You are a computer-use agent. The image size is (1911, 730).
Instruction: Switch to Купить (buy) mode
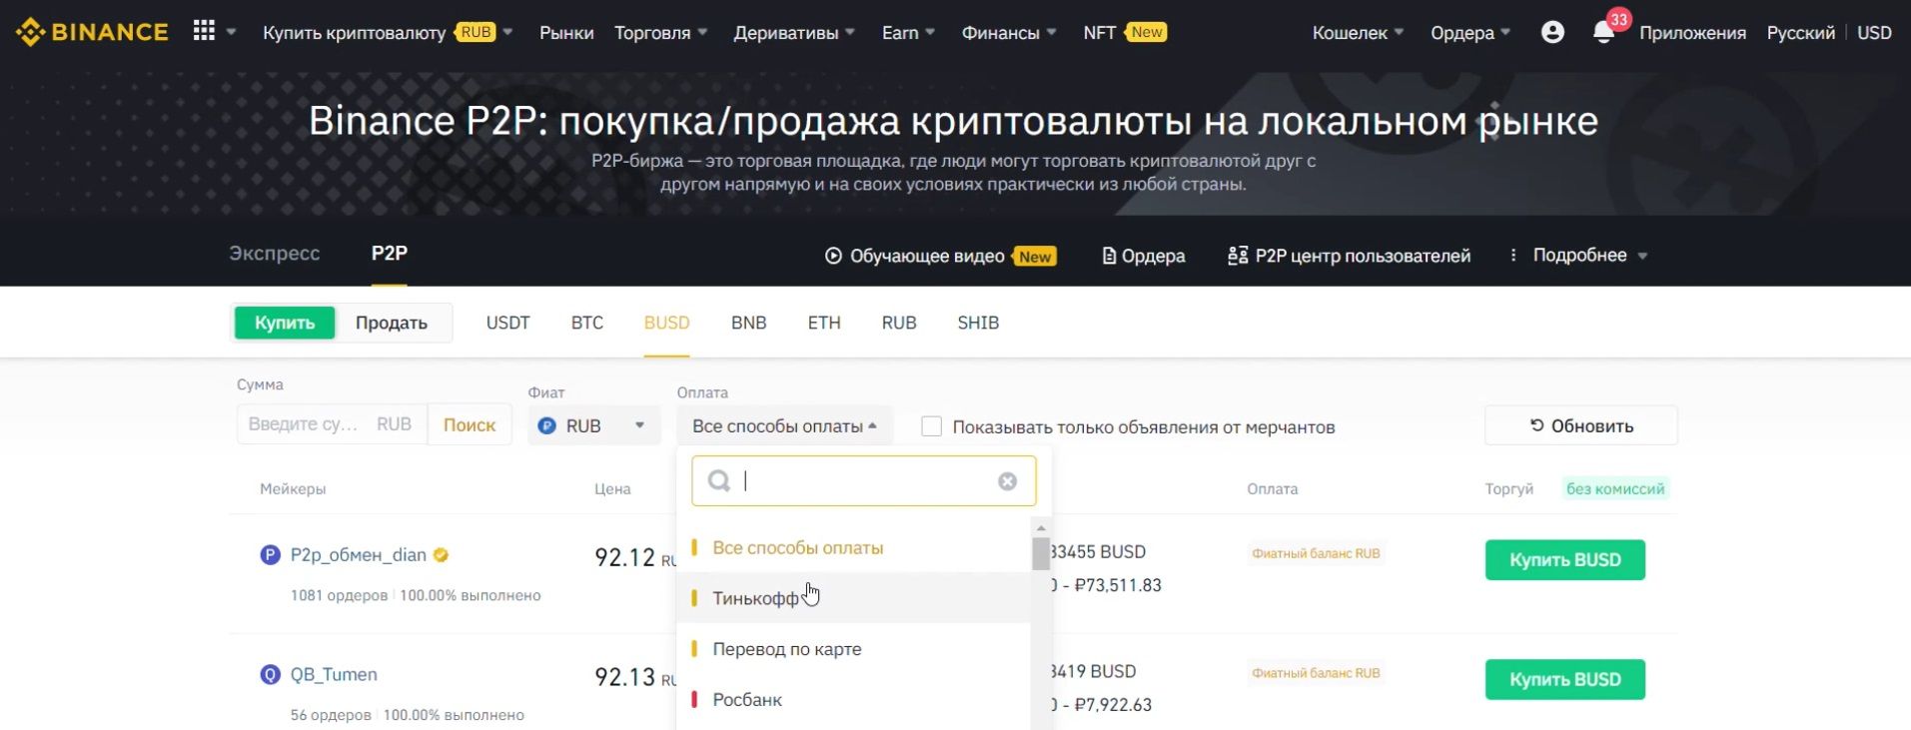click(285, 323)
